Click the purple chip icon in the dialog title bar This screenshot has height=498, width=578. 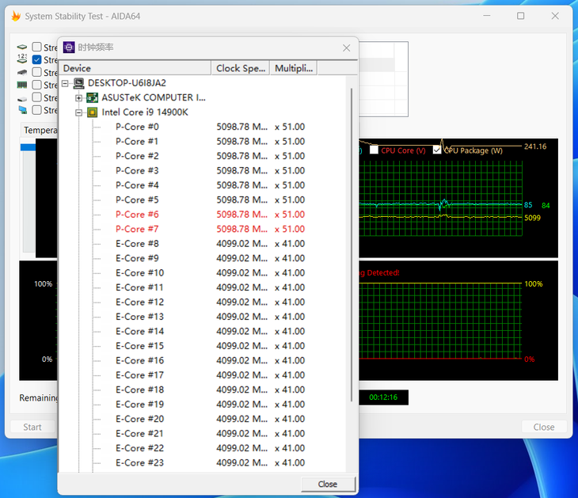(x=69, y=48)
